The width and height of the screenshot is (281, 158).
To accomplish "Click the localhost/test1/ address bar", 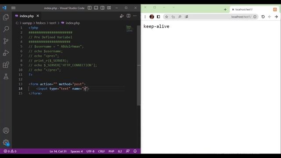I will (211, 17).
